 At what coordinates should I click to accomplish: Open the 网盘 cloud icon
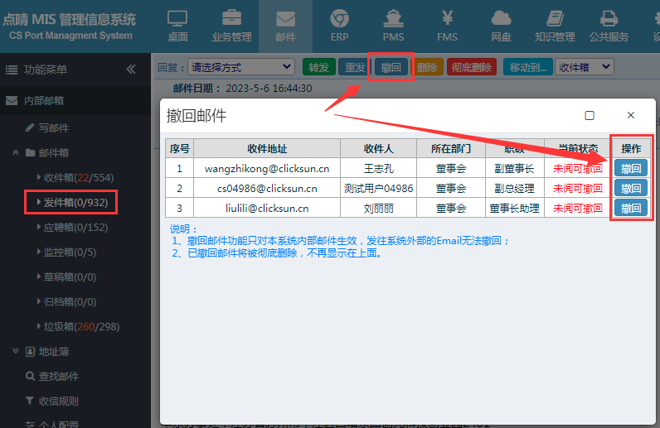[501, 26]
